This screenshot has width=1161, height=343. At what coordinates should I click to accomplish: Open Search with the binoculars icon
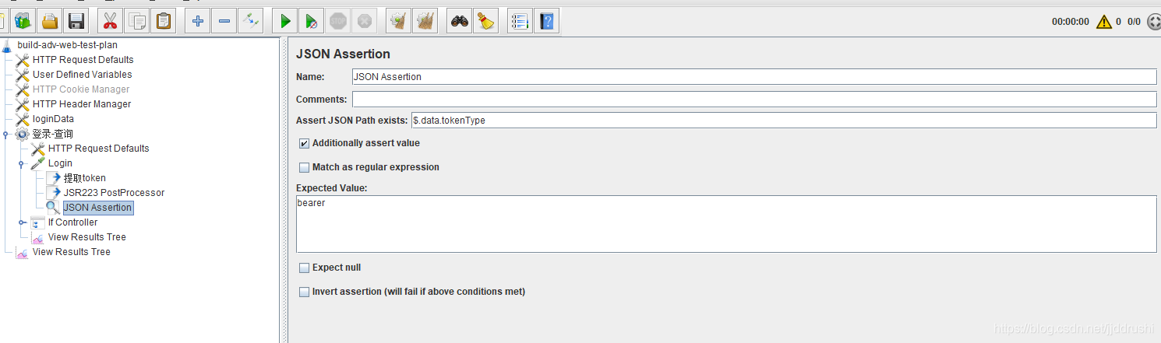(460, 21)
